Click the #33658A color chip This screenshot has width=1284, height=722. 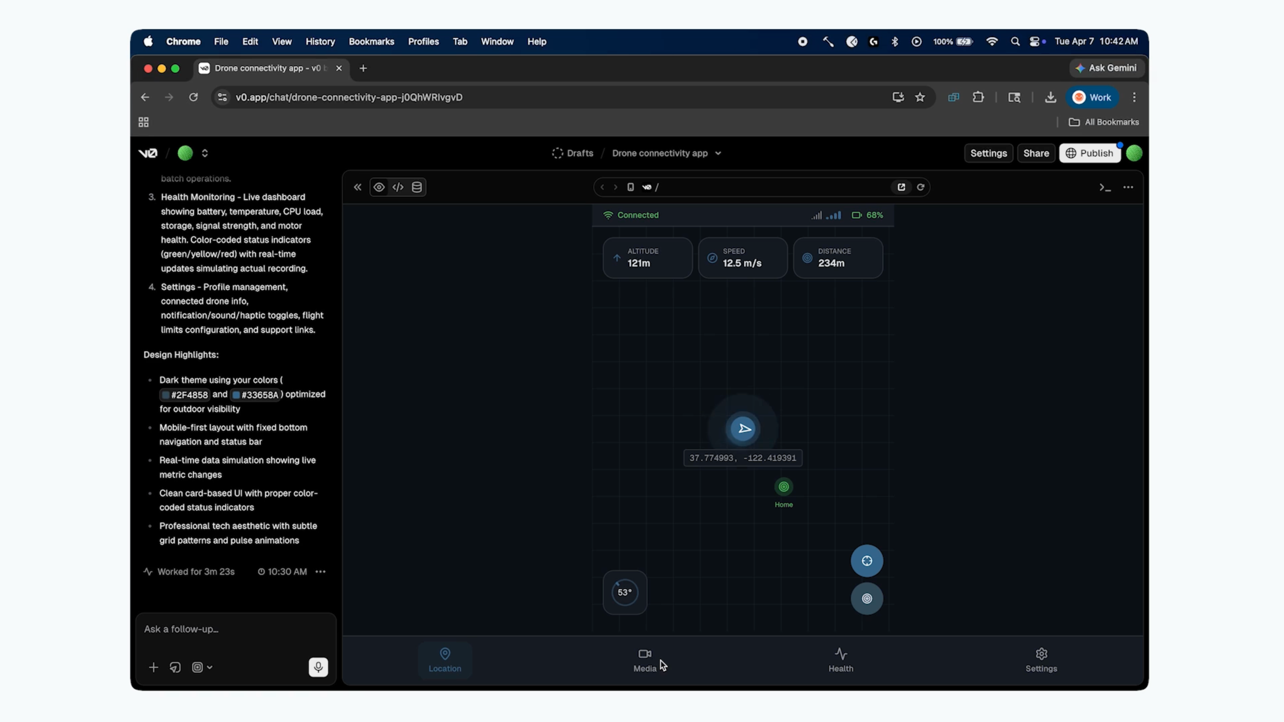pos(255,395)
